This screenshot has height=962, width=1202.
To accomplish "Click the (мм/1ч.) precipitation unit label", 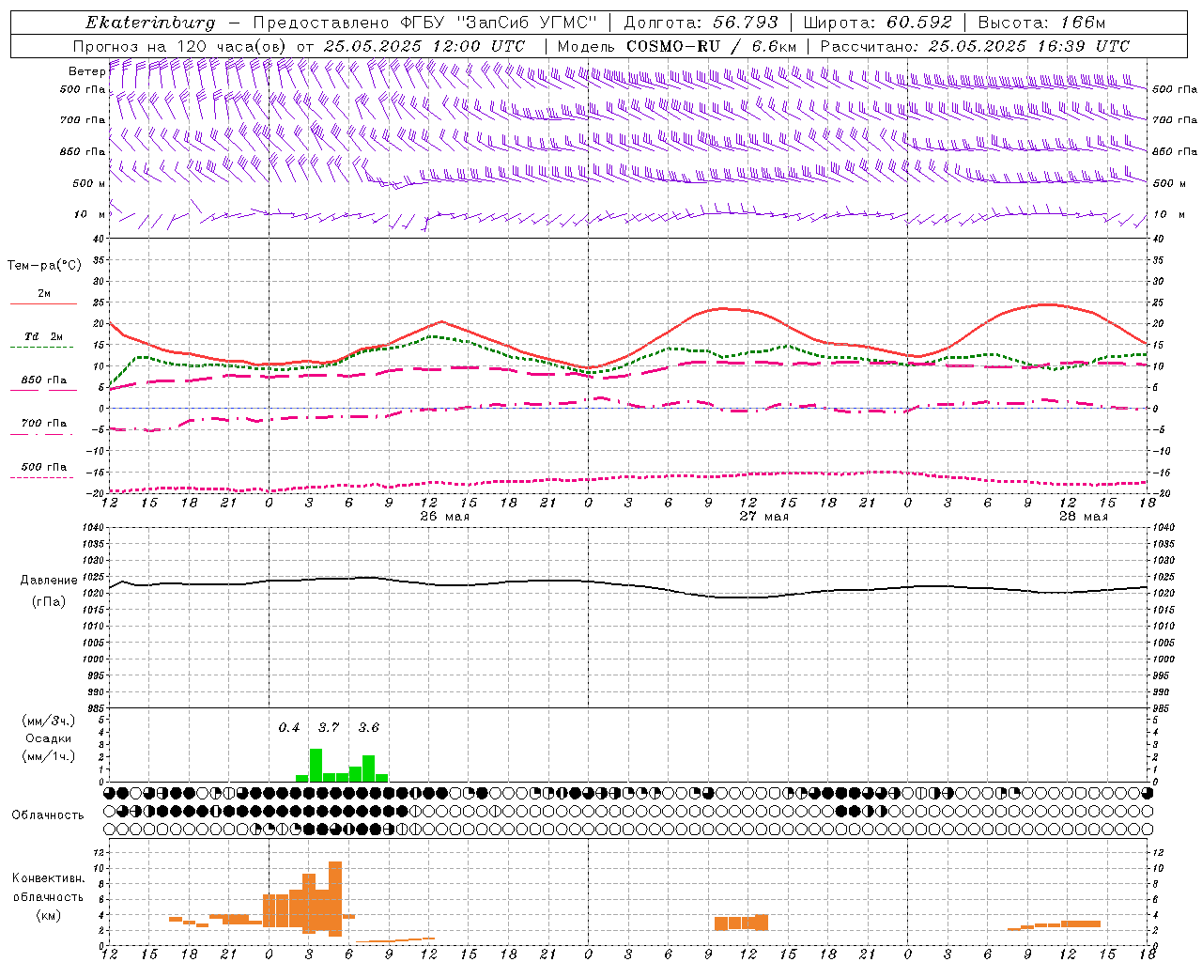I will coord(49,756).
